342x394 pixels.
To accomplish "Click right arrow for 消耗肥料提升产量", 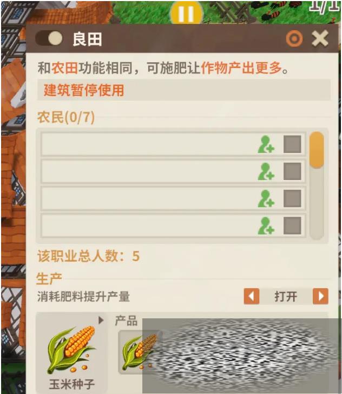I will (320, 297).
